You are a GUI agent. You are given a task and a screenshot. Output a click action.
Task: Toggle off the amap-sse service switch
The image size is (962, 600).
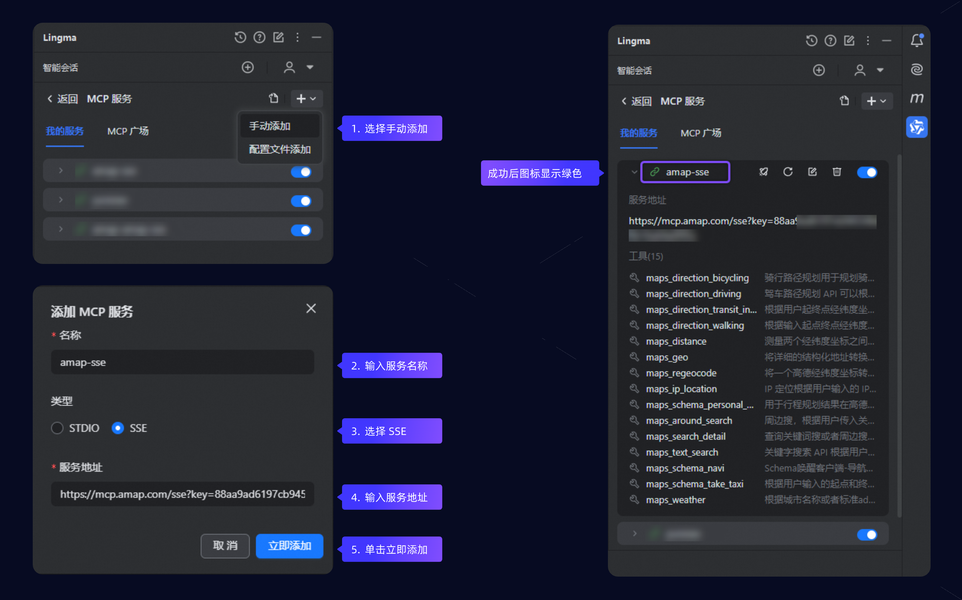tap(867, 172)
